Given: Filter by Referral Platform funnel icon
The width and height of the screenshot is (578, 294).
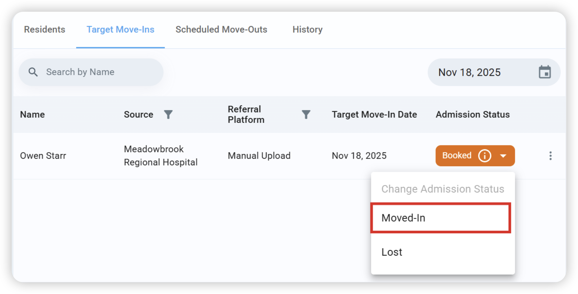Looking at the screenshot, I should point(306,114).
